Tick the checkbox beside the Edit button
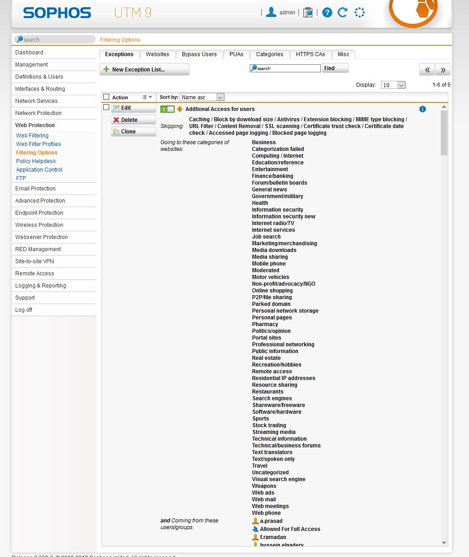The width and height of the screenshot is (469, 557). coord(106,107)
